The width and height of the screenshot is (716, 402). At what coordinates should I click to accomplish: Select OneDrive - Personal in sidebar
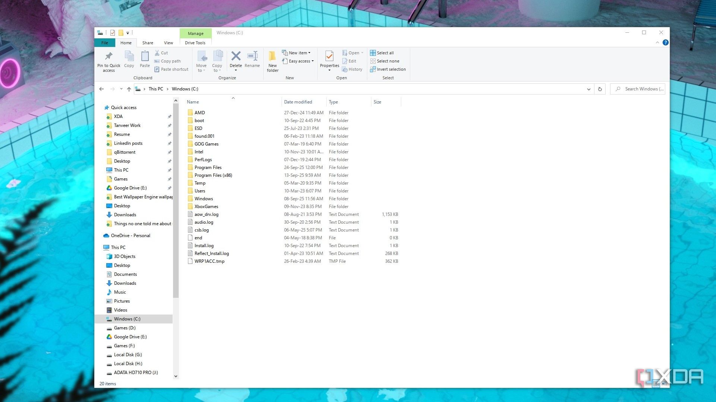[131, 236]
